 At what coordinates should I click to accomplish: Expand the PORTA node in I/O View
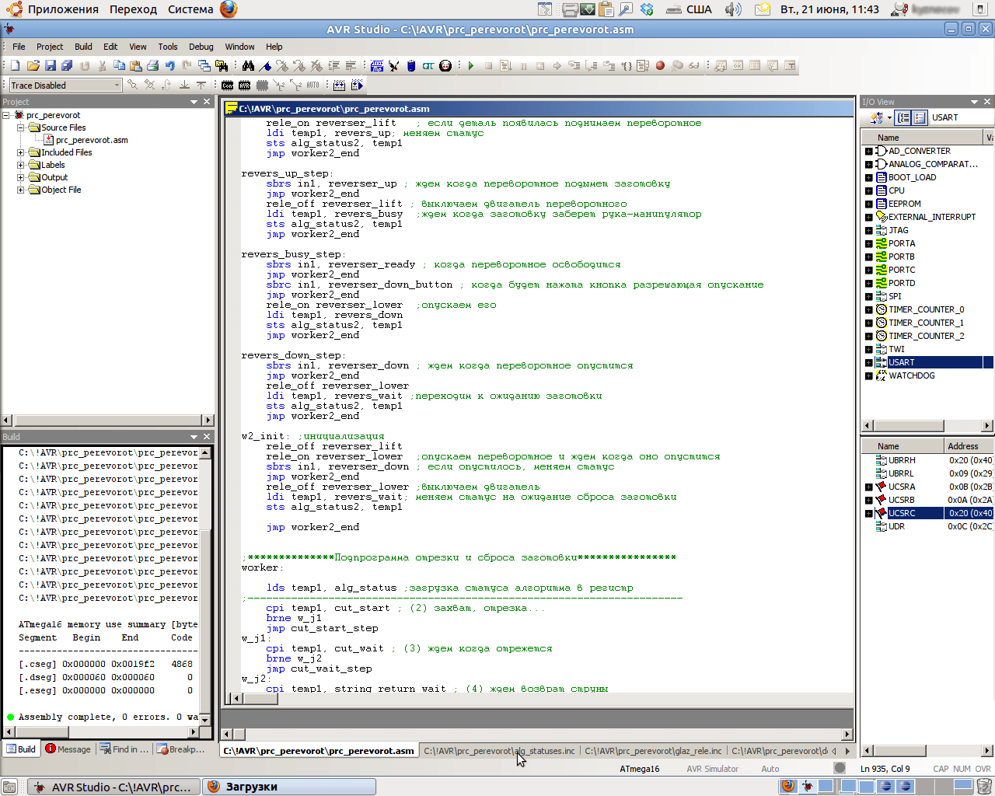(869, 243)
